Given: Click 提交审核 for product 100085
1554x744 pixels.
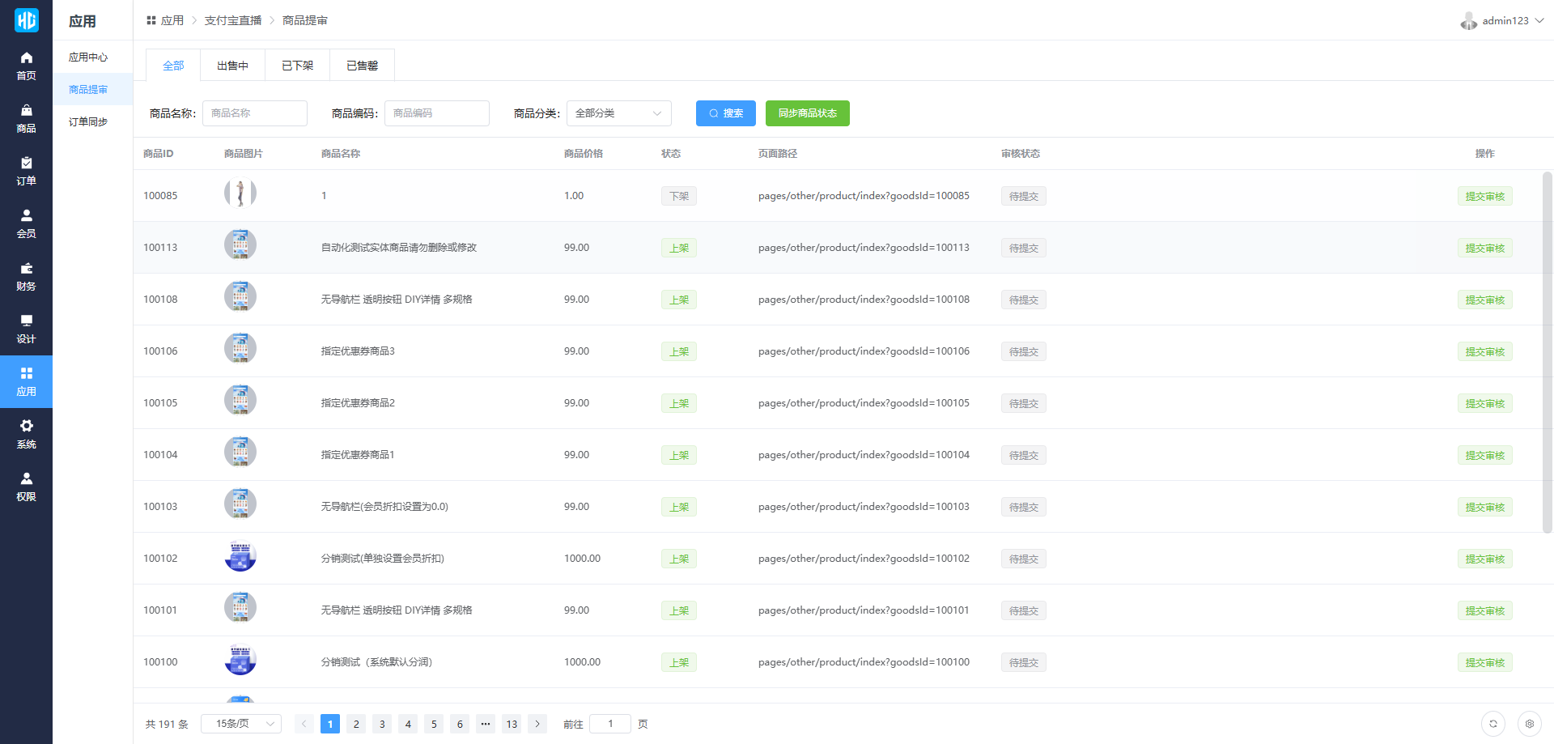Looking at the screenshot, I should [x=1484, y=197].
